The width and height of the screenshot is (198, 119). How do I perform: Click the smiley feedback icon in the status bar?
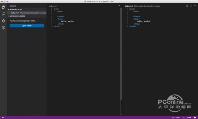195,117
